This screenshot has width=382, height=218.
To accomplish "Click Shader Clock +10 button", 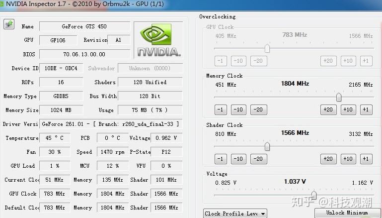I will tap(348, 159).
